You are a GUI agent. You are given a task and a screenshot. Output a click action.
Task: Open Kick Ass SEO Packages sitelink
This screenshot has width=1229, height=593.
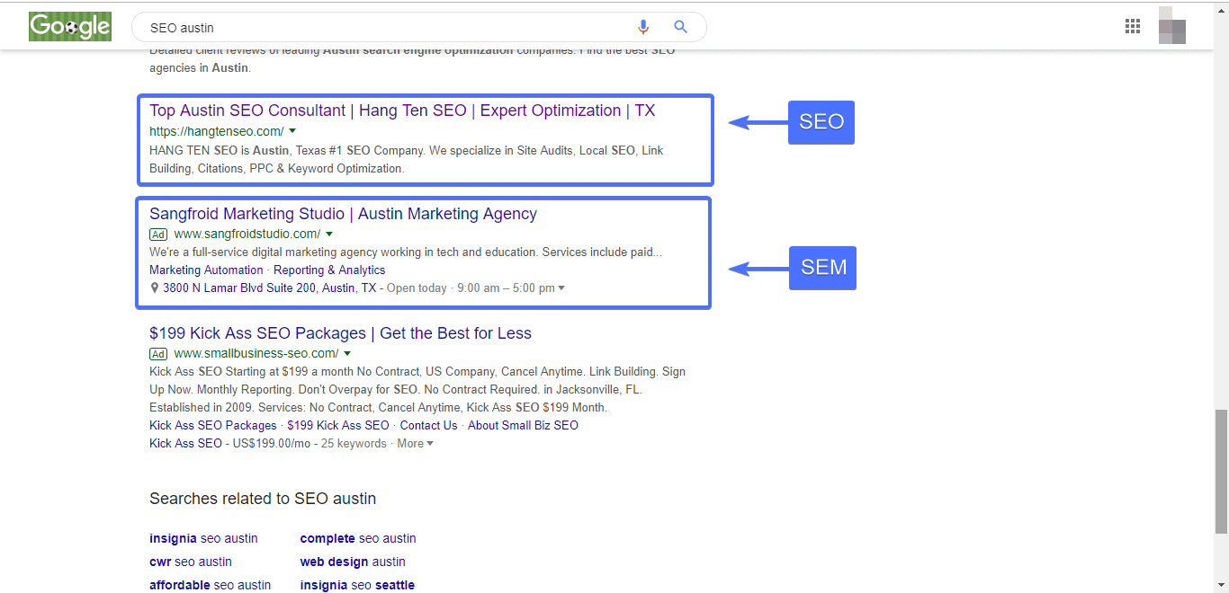tap(213, 426)
